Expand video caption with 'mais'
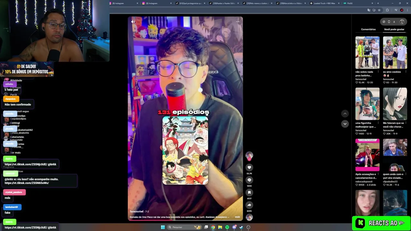 click(237, 217)
